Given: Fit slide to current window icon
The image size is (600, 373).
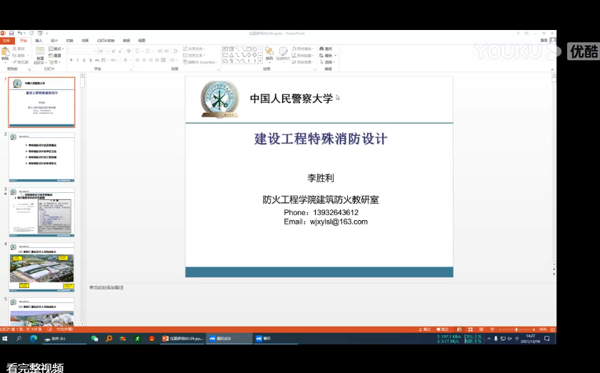Looking at the screenshot, I should point(553,329).
